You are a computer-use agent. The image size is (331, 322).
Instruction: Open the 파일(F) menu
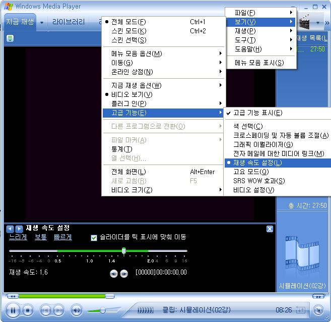(x=261, y=13)
